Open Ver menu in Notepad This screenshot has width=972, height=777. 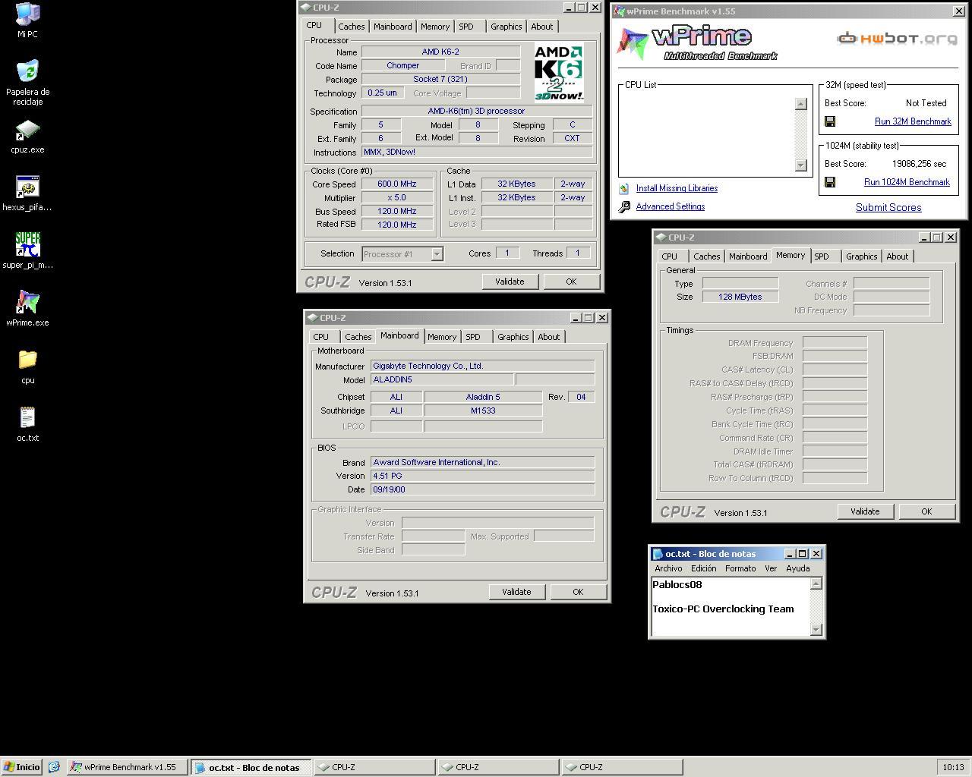point(771,568)
